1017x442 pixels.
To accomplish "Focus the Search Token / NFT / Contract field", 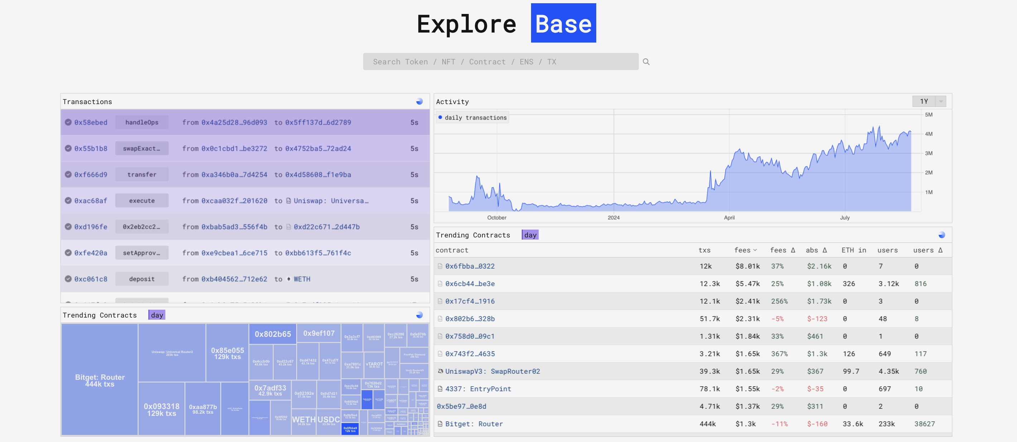I will (500, 62).
